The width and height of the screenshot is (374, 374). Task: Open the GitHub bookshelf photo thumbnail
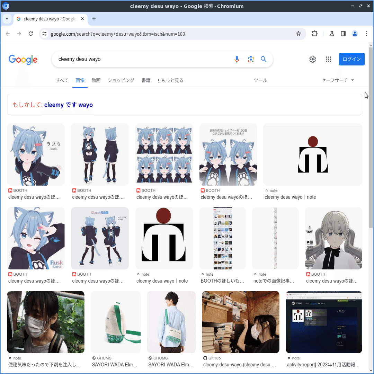coord(240,322)
